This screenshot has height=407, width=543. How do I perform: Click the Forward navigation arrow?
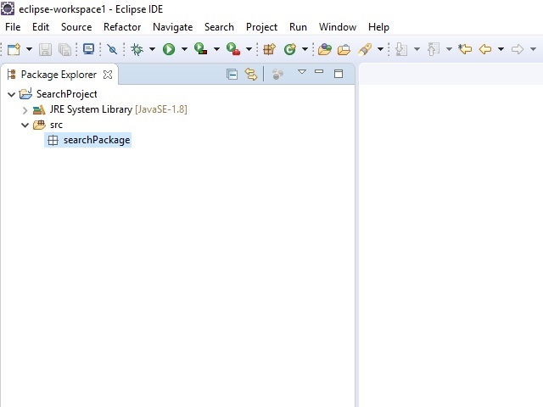click(x=518, y=49)
